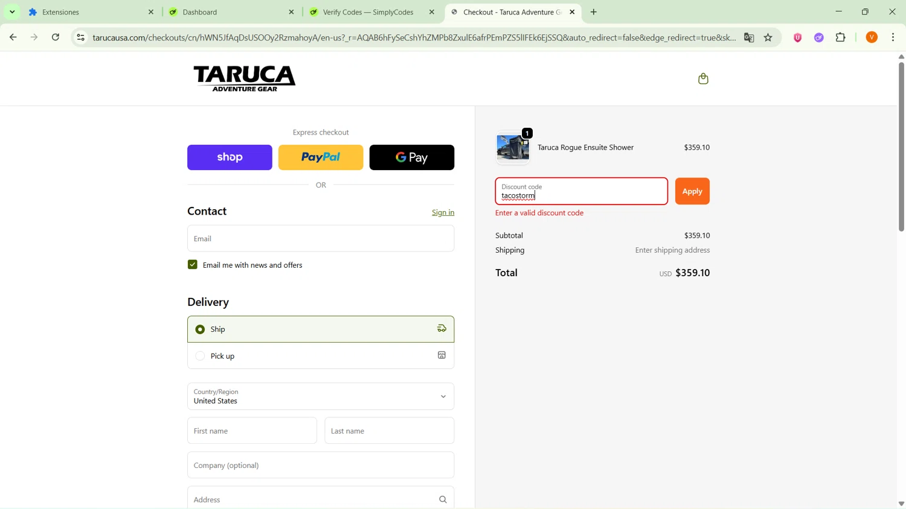This screenshot has width=906, height=509.
Task: Click the 'Enter shipping address' text
Action: click(x=672, y=250)
